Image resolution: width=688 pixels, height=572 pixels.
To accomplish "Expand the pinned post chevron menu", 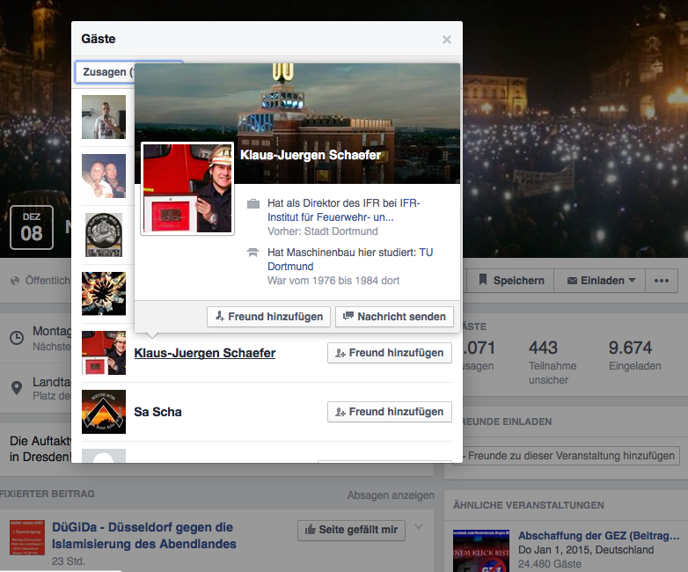I will 419,526.
